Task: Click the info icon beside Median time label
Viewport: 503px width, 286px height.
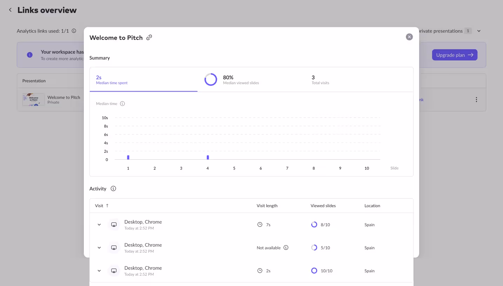Action: coord(122,104)
